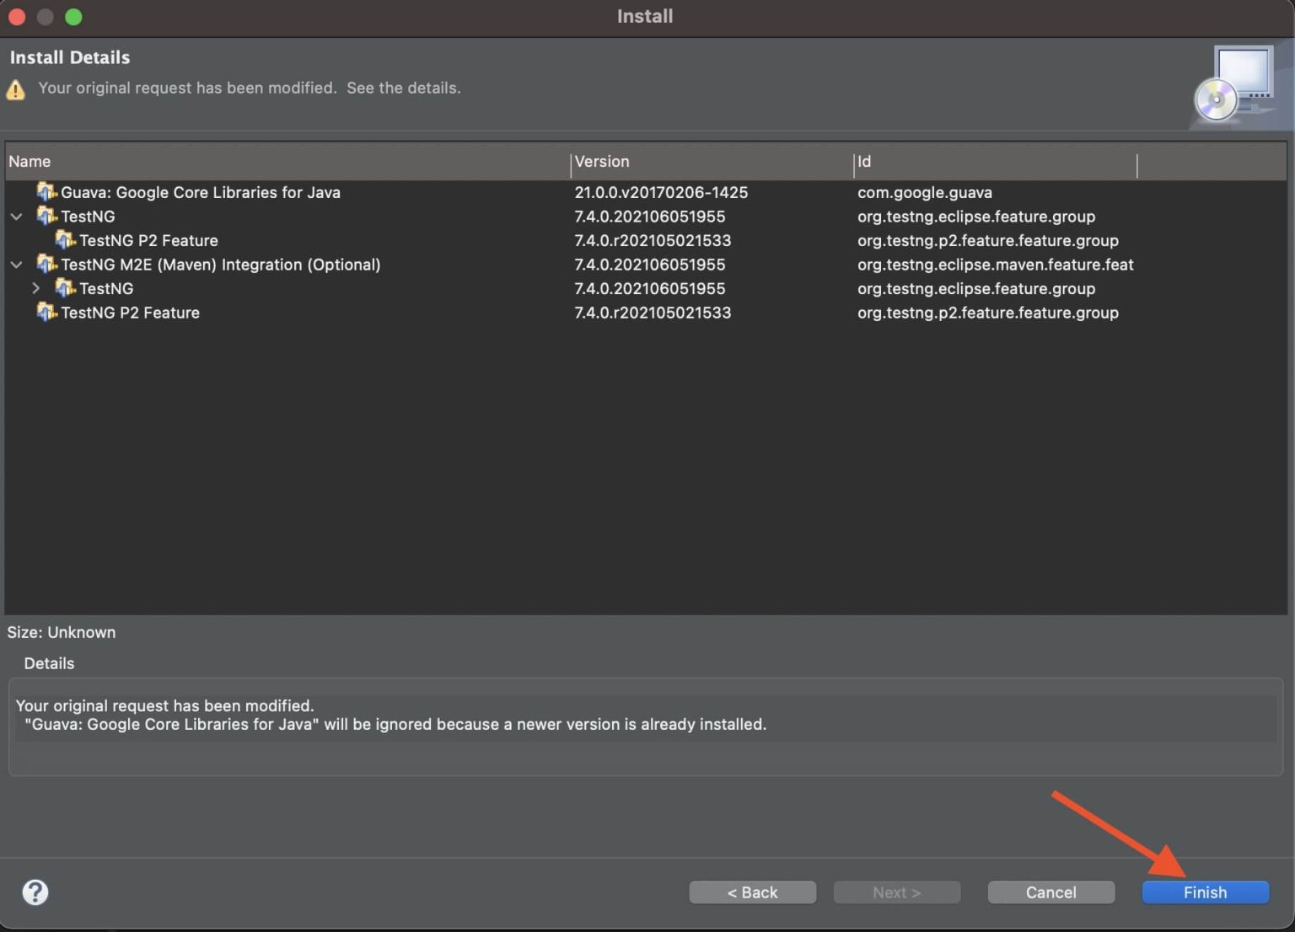Click the TestNG M2E Maven Integration icon

point(46,264)
